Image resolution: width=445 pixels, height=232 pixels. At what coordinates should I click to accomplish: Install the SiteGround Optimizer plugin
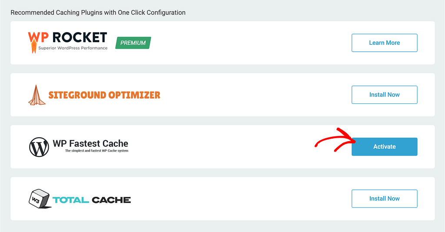(384, 95)
